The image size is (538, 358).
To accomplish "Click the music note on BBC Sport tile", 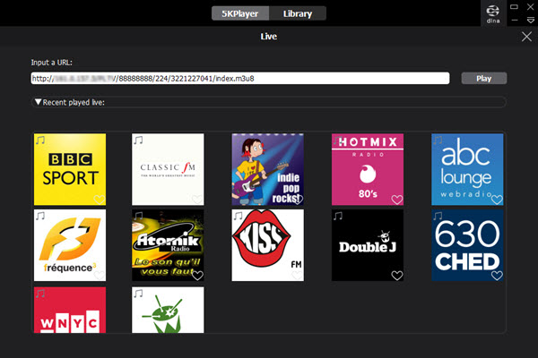I will click(x=40, y=141).
